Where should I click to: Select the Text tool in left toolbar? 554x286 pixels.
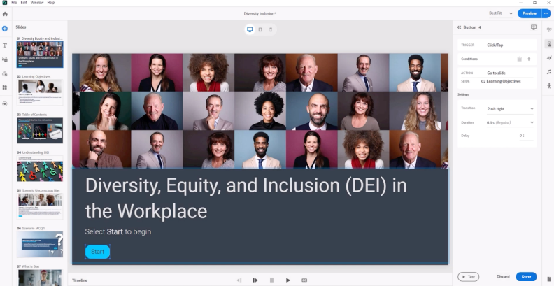[5, 43]
